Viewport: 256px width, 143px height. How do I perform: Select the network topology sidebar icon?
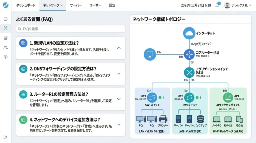5,28
